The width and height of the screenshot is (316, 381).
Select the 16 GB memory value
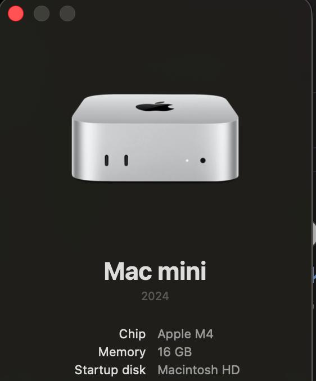point(175,352)
